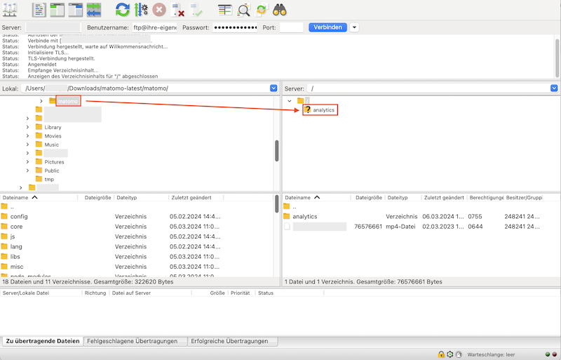Image resolution: width=561 pixels, height=360 pixels.
Task: Focus the Passwort input field
Action: (235, 27)
